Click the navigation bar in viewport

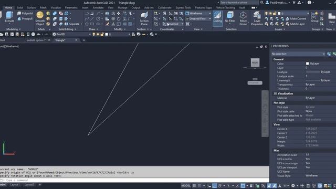click(265, 113)
